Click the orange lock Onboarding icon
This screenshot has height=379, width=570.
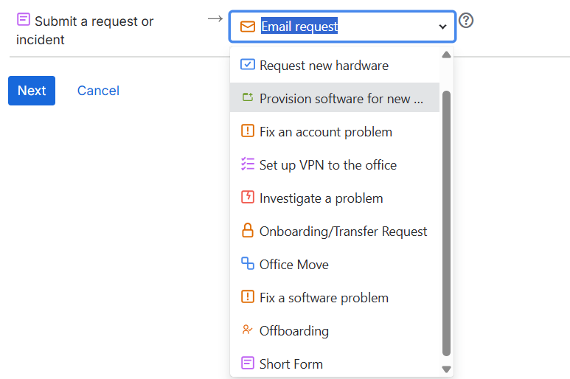click(x=248, y=231)
